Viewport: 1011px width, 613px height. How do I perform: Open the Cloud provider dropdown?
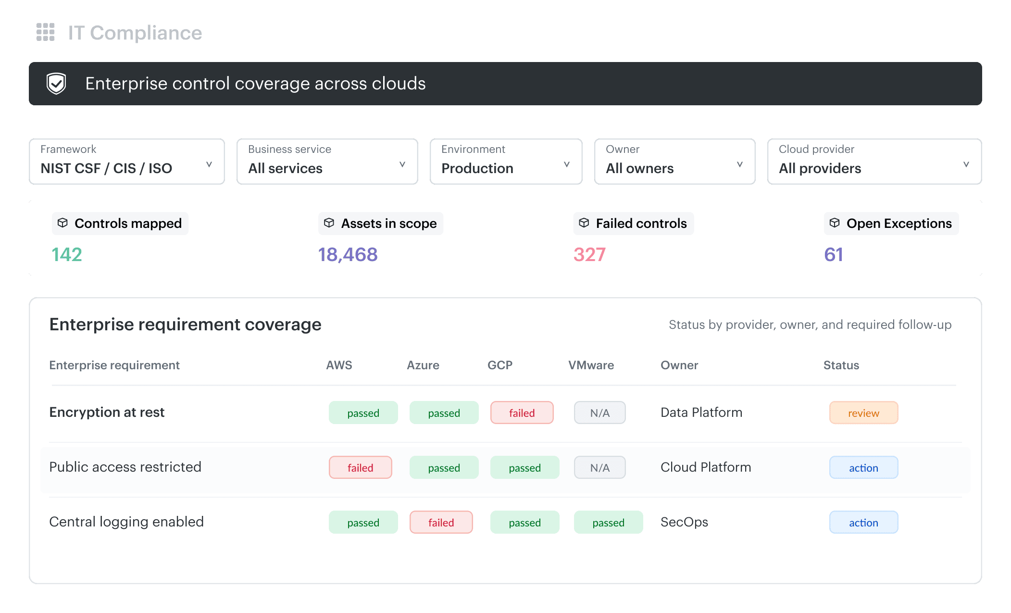point(874,162)
